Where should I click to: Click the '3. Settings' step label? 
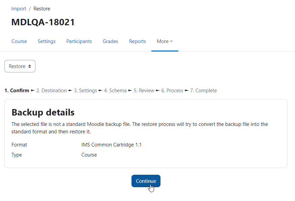pos(85,91)
